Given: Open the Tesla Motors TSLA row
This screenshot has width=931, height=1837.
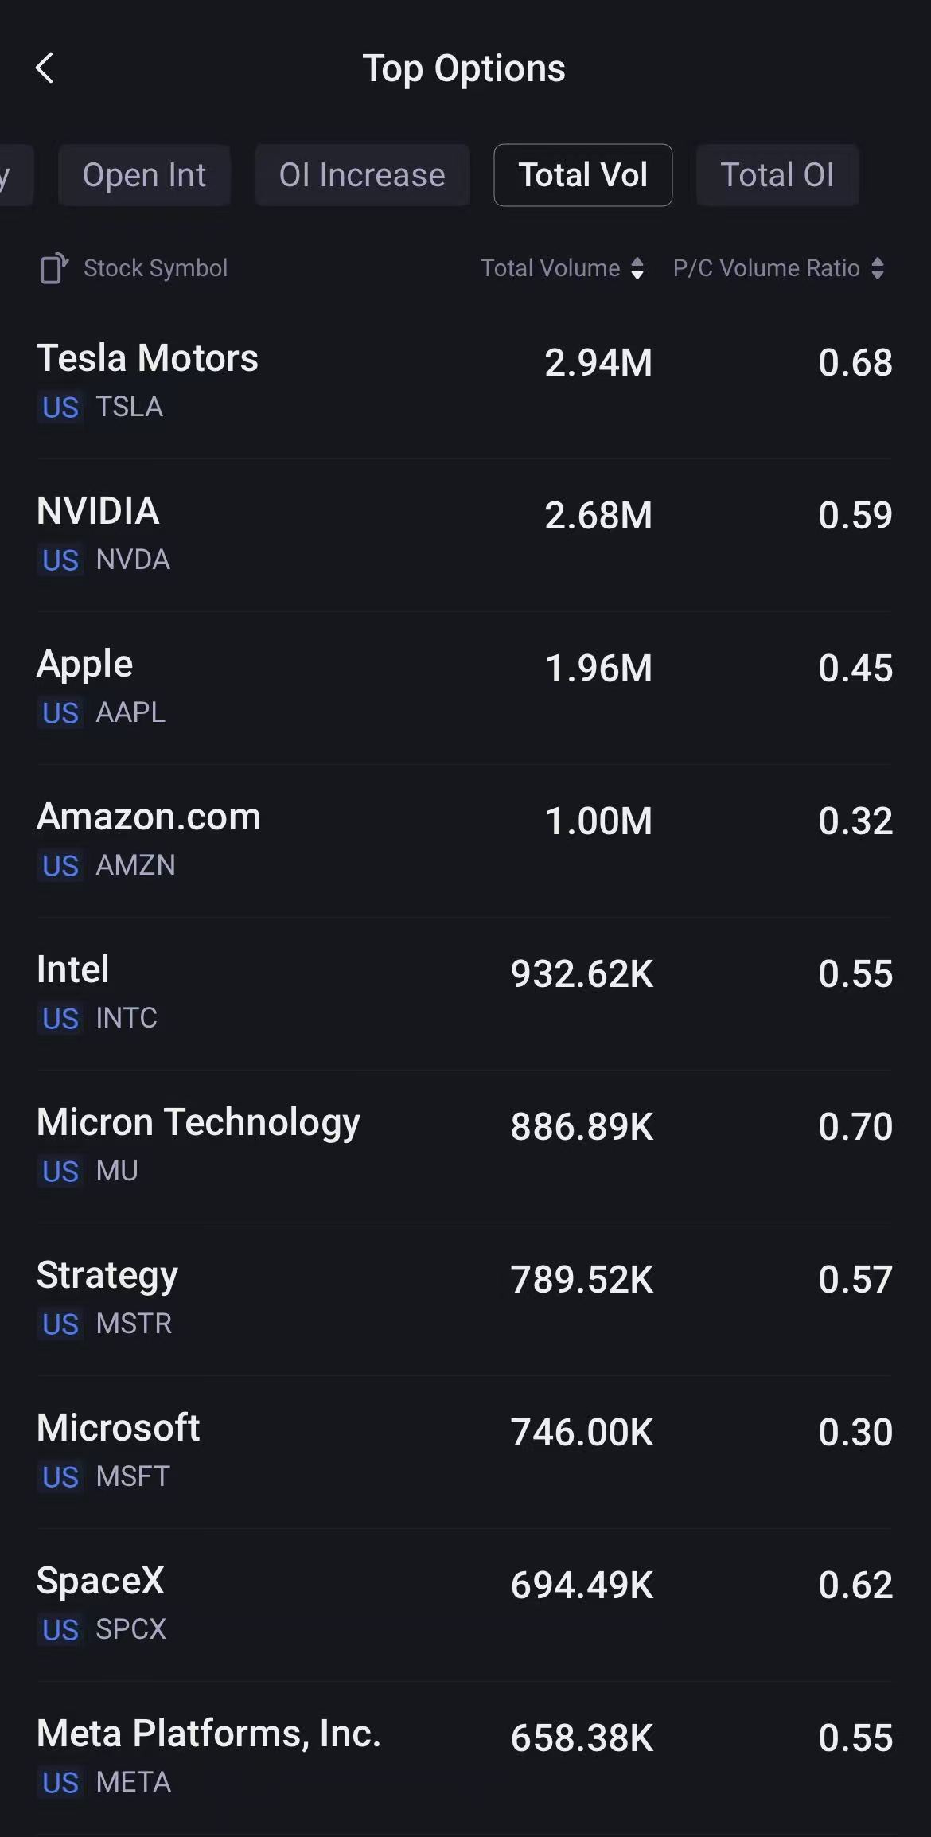Looking at the screenshot, I should pyautogui.click(x=465, y=382).
